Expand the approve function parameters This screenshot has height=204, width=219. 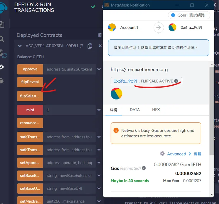coord(99,69)
